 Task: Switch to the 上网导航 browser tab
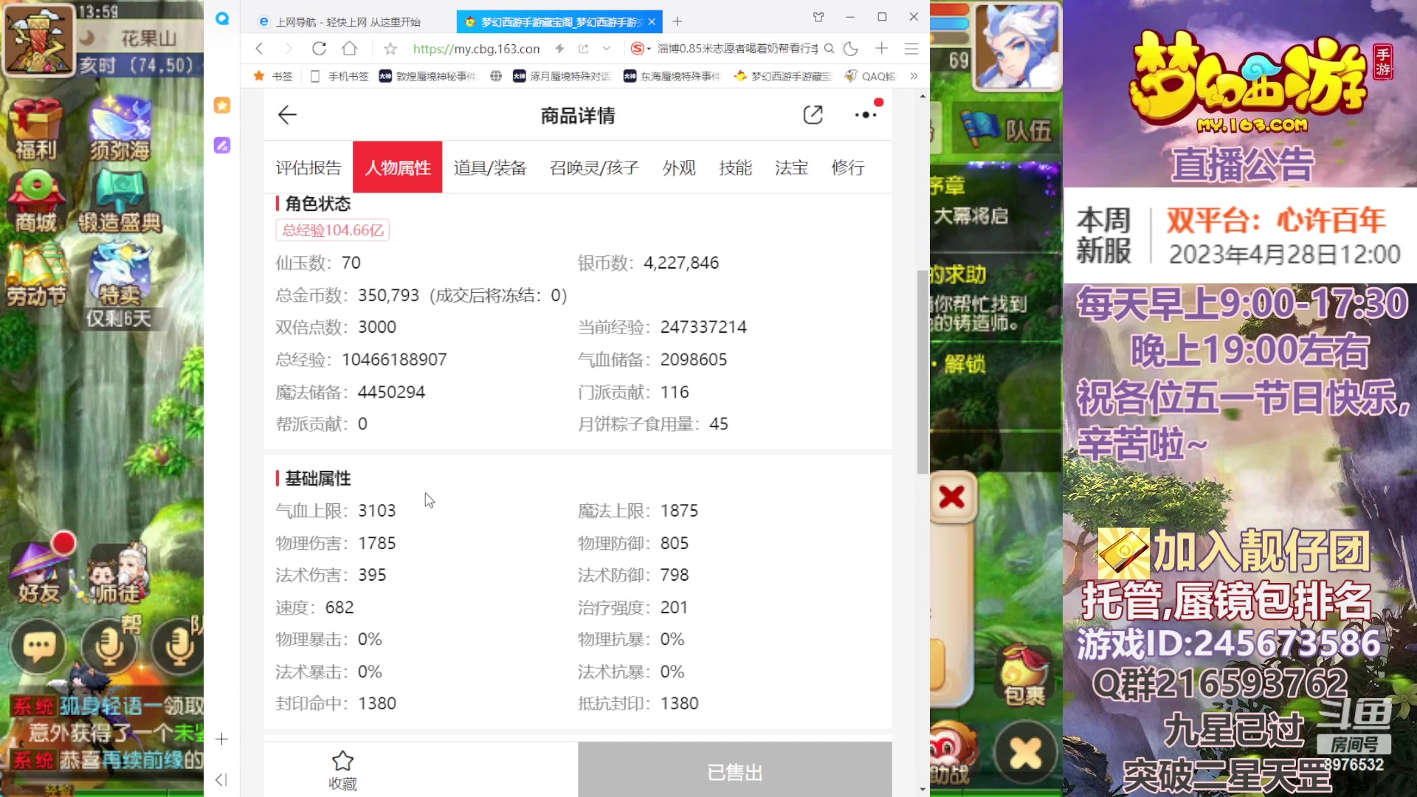348,22
